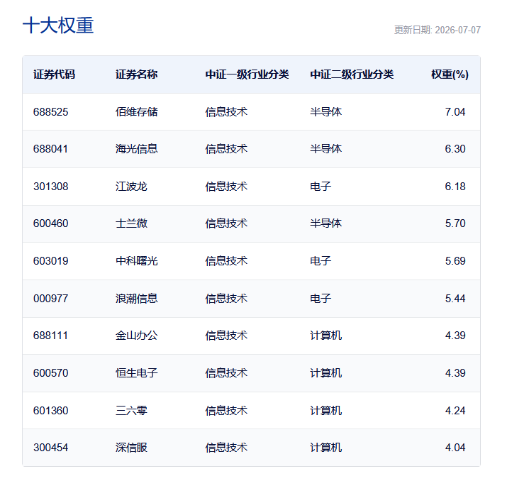Click stock code 301308
507x481 pixels.
(x=51, y=187)
